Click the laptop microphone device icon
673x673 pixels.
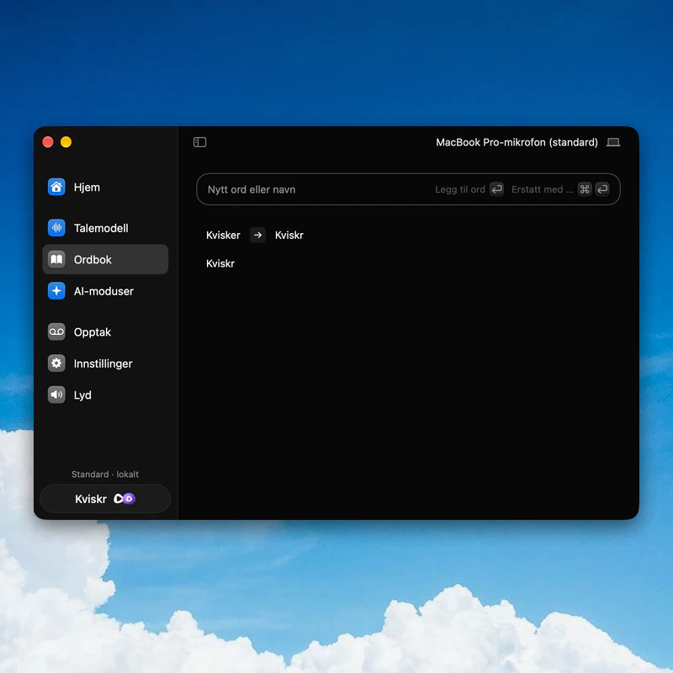coord(613,142)
